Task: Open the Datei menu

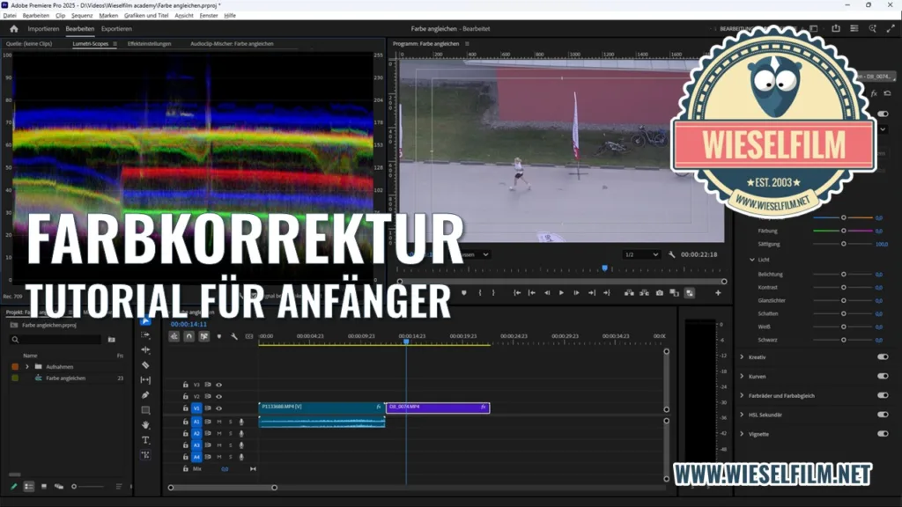Action: click(x=11, y=16)
